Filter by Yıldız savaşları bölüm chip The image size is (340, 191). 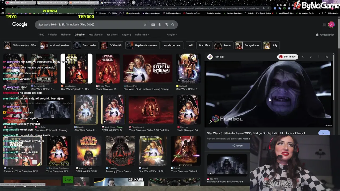[x=21, y=45]
